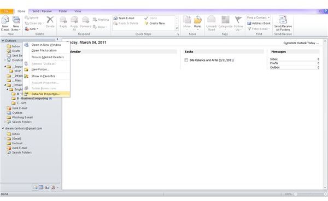Collapse the dreamscentral gmail account tree
Viewport: 328px width, 201px height.
pyautogui.click(x=3, y=129)
